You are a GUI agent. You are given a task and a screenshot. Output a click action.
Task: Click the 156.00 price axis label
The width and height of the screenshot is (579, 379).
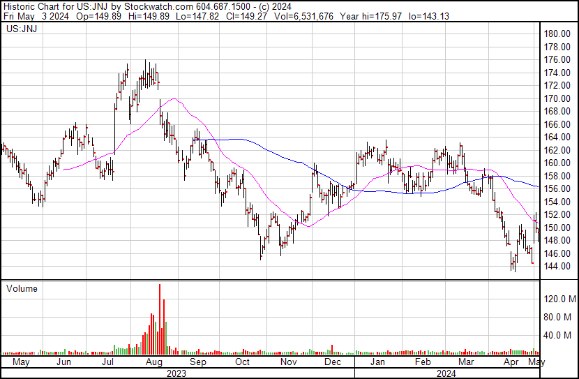pos(557,188)
